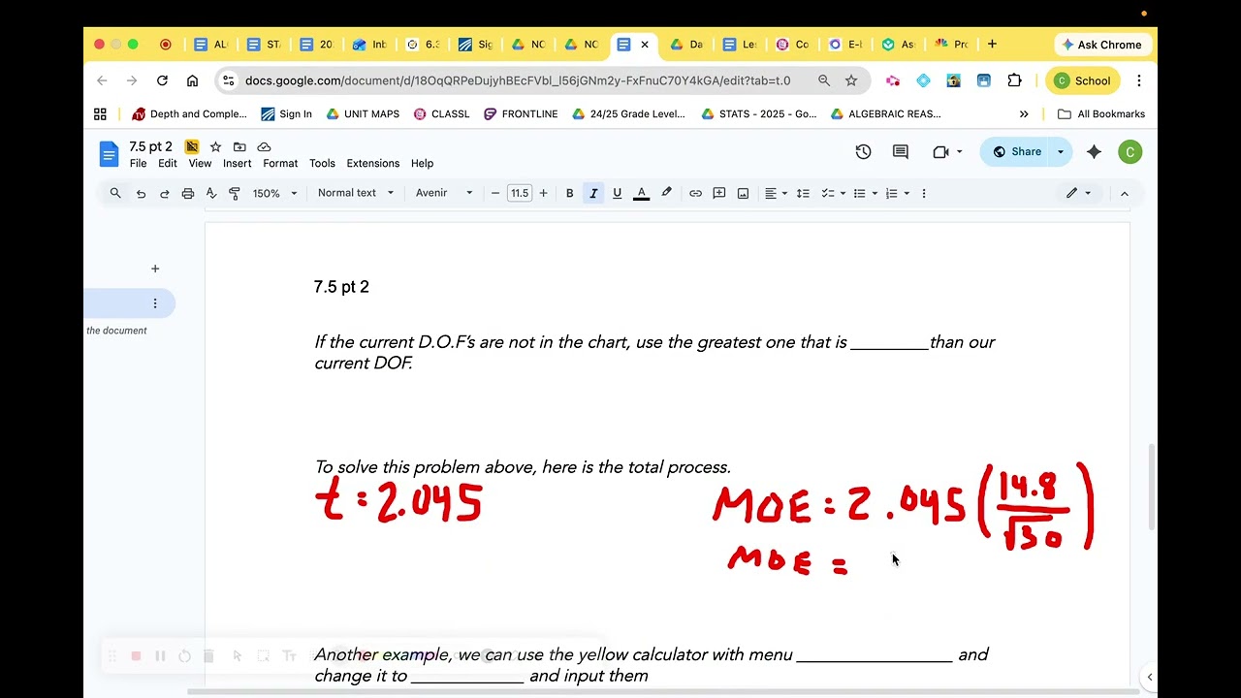Open the zoom level dropdown at 150%
Viewport: 1241px width, 698px height.
point(274,193)
